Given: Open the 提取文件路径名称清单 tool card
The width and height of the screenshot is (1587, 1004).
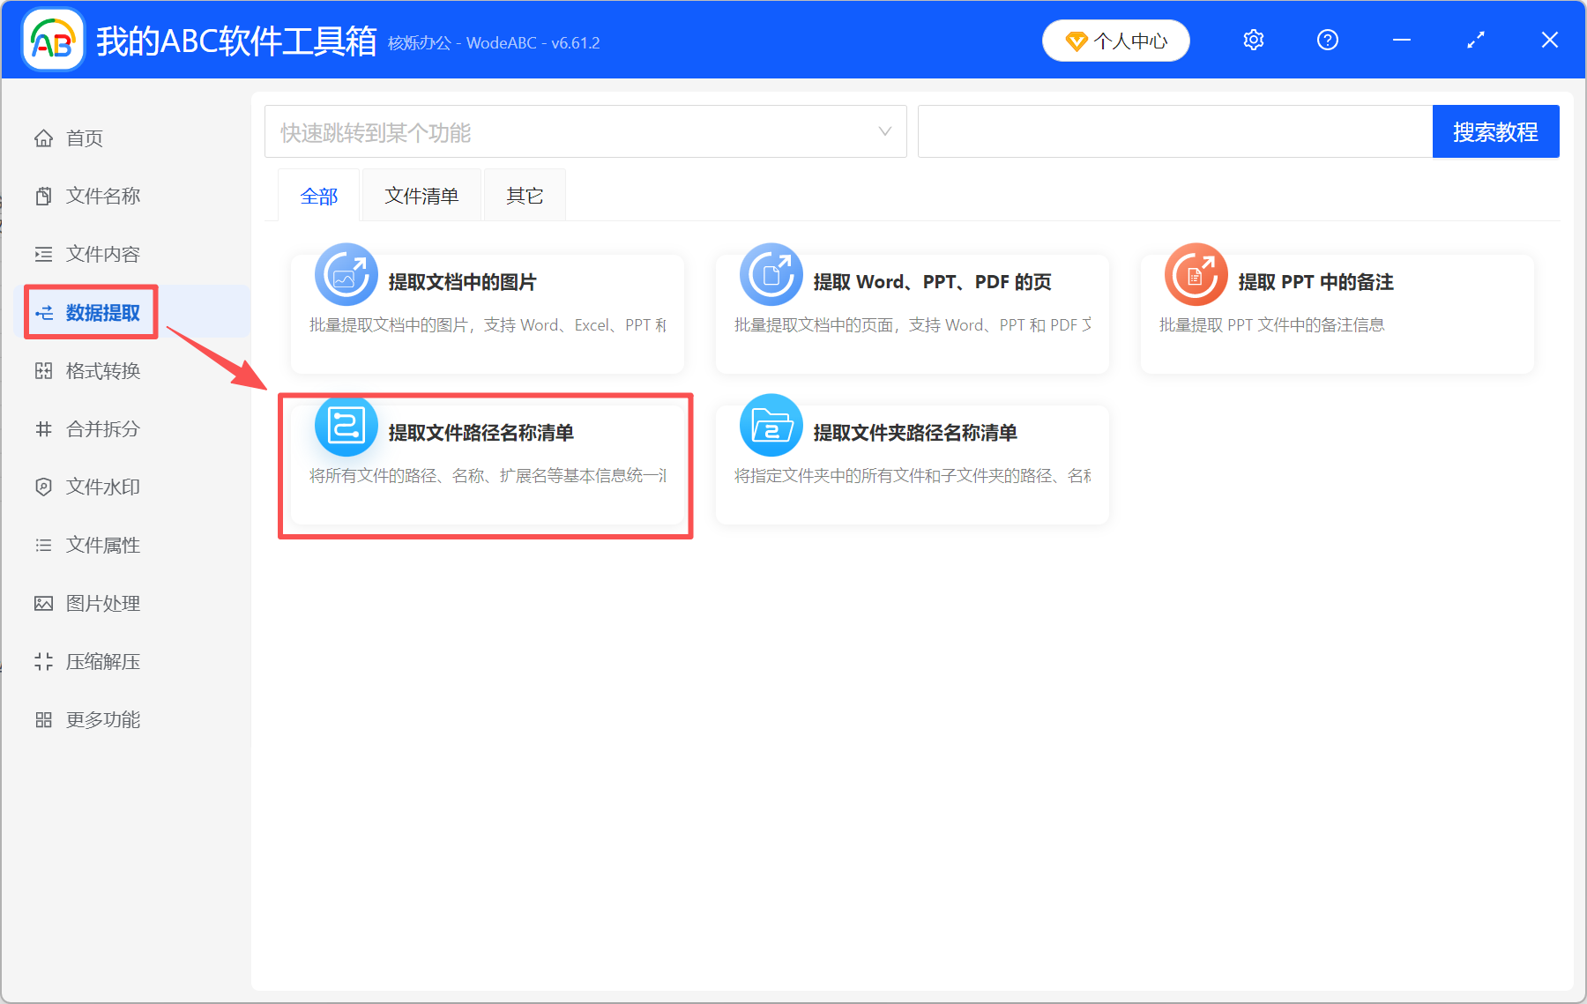Looking at the screenshot, I should (486, 465).
